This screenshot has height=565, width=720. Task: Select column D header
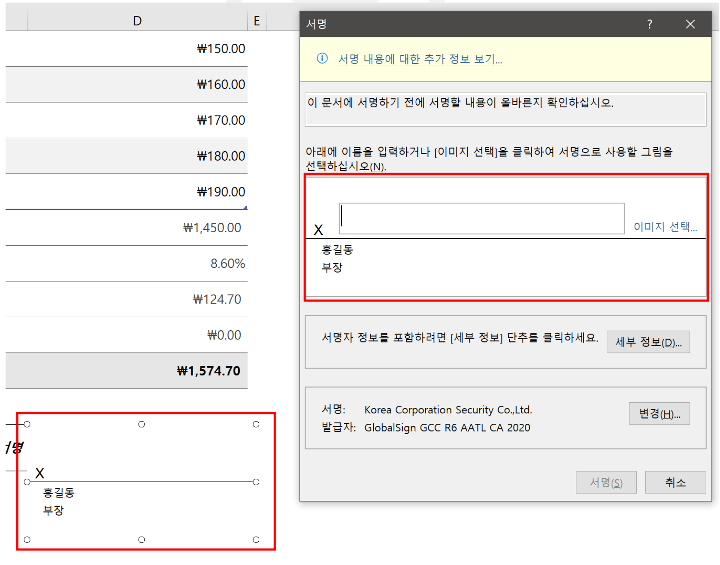[137, 21]
